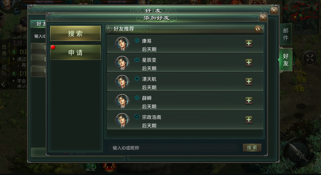Image resolution: width=321 pixels, height=175 pixels.
Task: Add 宗政浩南 with the plus icon
Action: 249,120
